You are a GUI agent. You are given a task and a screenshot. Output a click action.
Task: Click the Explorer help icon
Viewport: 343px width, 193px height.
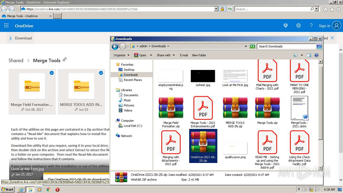pyautogui.click(x=316, y=55)
